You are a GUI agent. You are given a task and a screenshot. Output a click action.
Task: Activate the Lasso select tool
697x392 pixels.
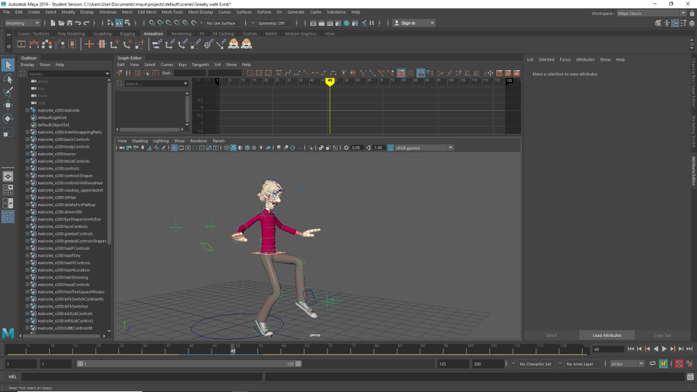(8, 79)
